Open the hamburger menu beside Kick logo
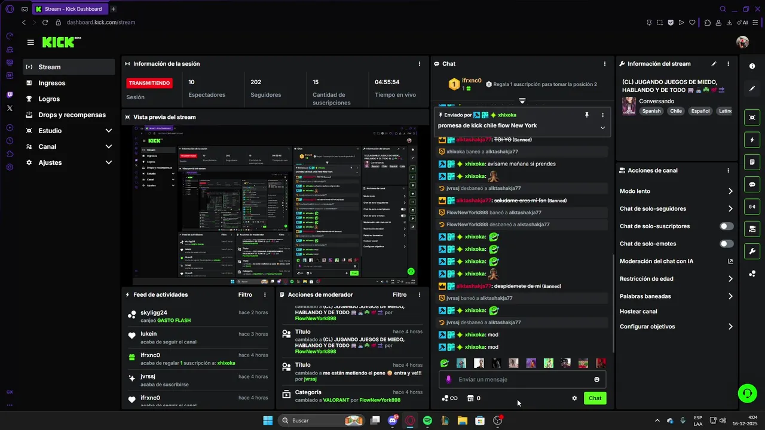Image resolution: width=765 pixels, height=430 pixels. (30, 42)
